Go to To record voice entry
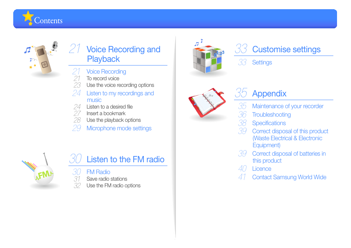Screen dimensions: 351x248 pyautogui.click(x=103, y=79)
